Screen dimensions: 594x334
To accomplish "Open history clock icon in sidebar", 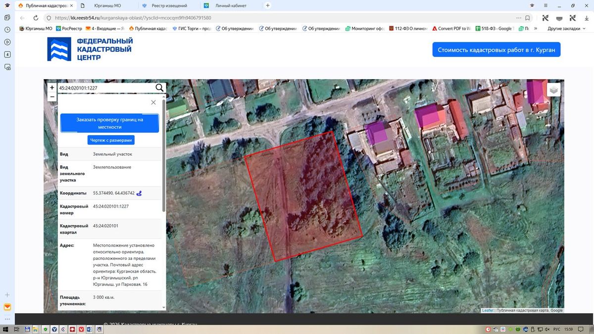I will click(x=7, y=30).
